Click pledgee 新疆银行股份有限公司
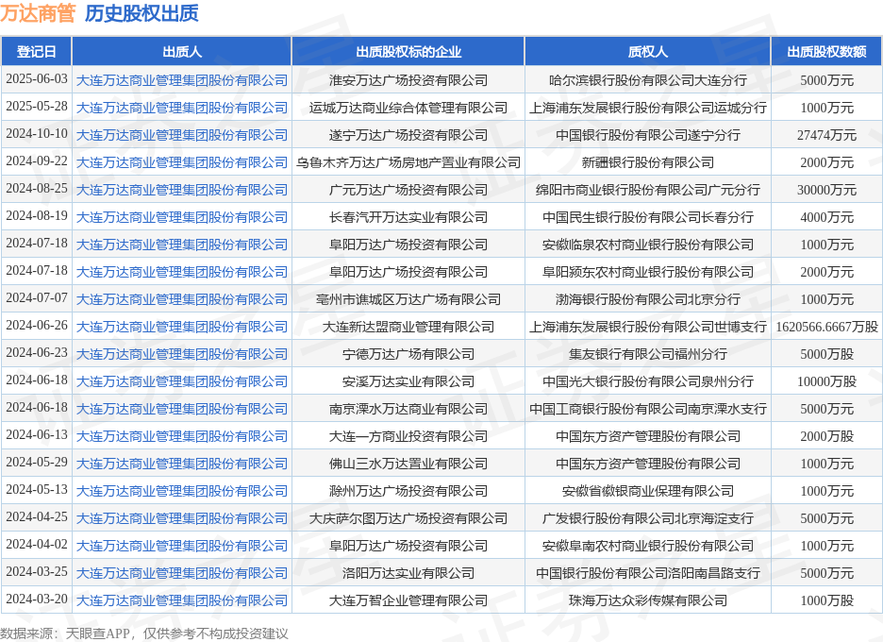 [x=647, y=162]
